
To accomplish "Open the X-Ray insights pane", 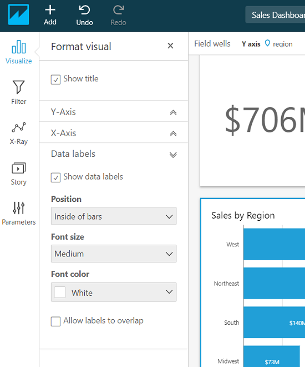I will 19,133.
